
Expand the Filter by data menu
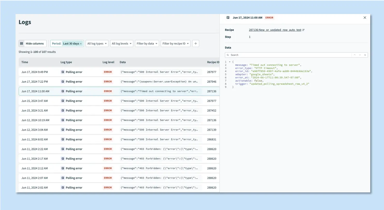pyautogui.click(x=147, y=43)
